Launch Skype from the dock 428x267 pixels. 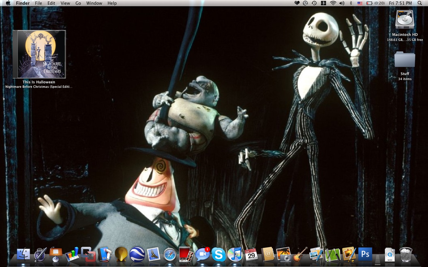click(218, 255)
